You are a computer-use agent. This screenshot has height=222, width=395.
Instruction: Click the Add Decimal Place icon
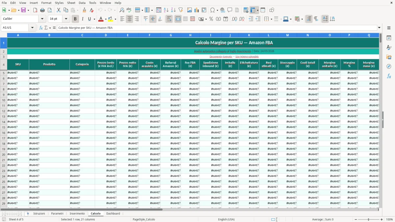(234, 19)
